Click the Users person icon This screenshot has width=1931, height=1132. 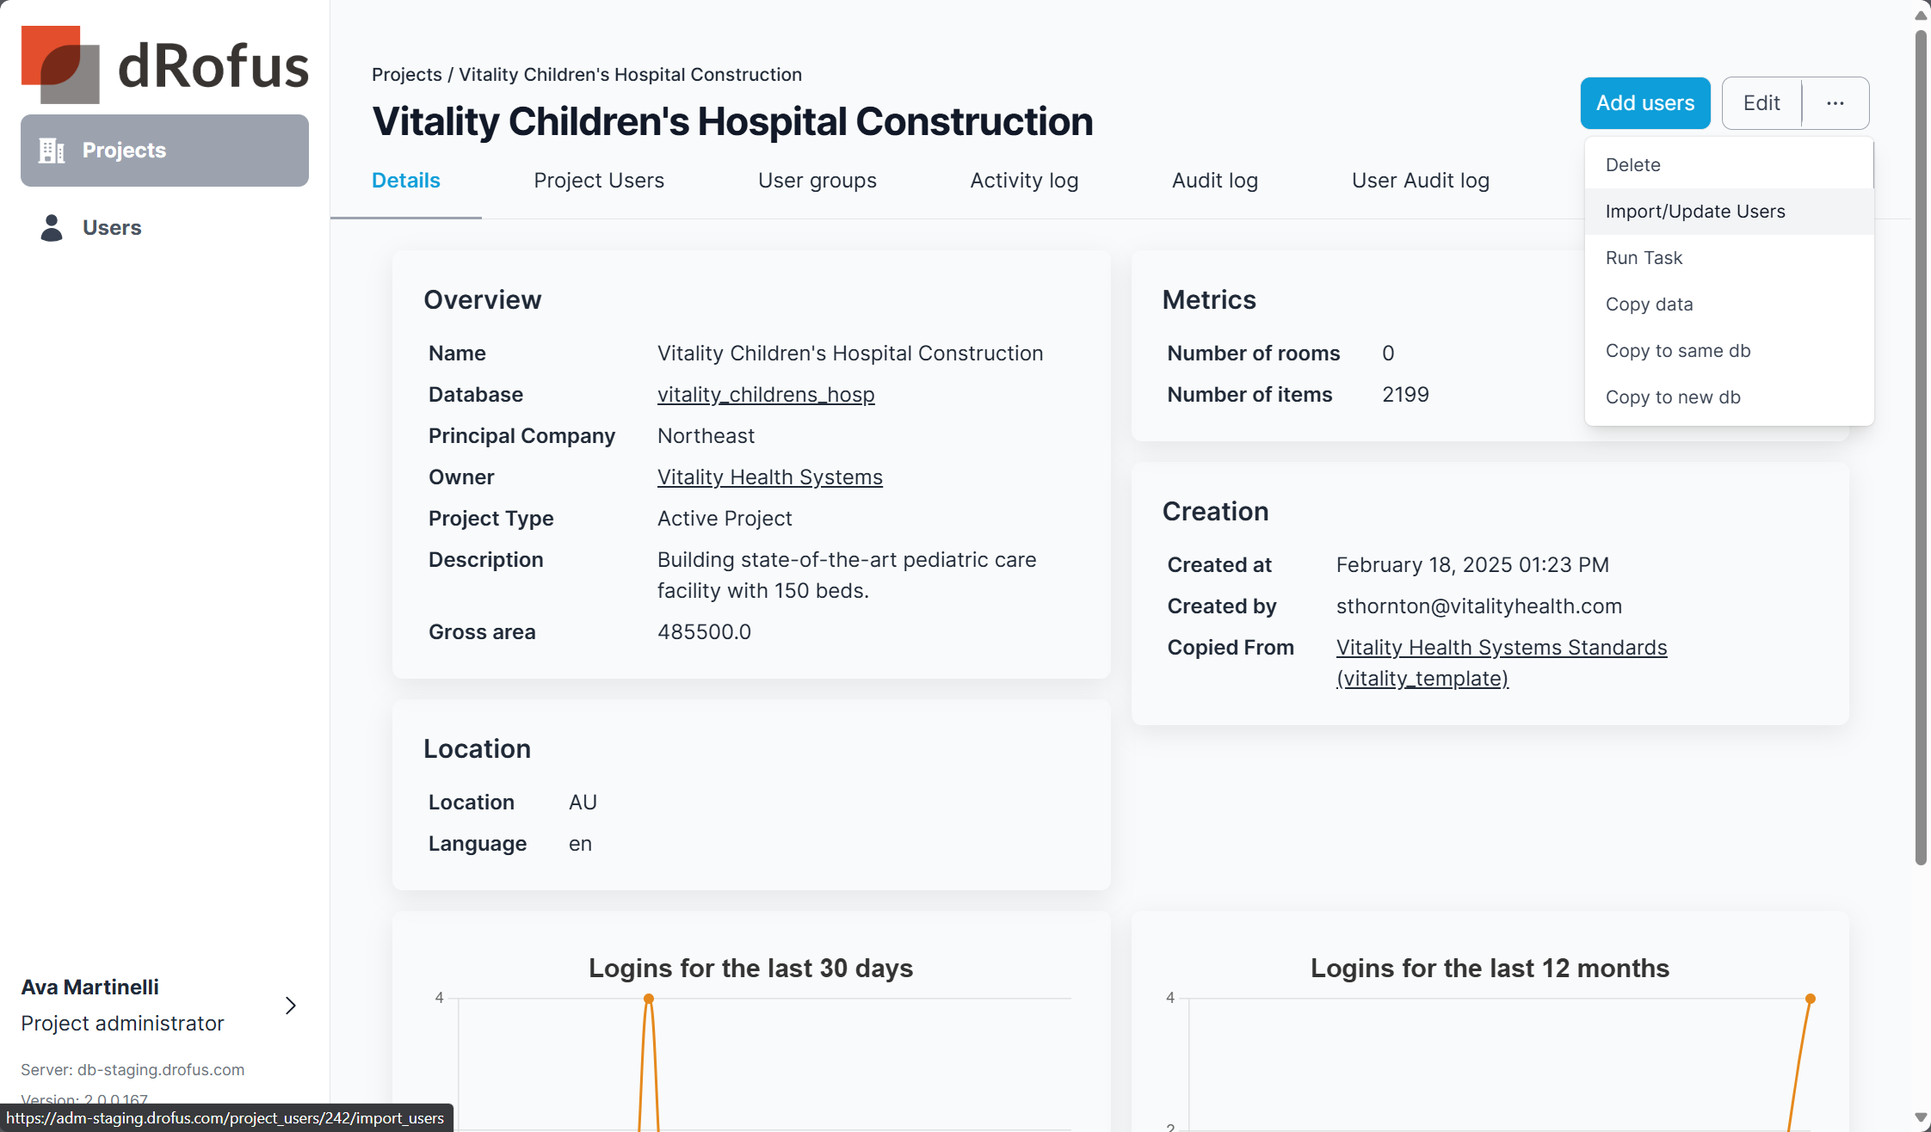coord(52,228)
